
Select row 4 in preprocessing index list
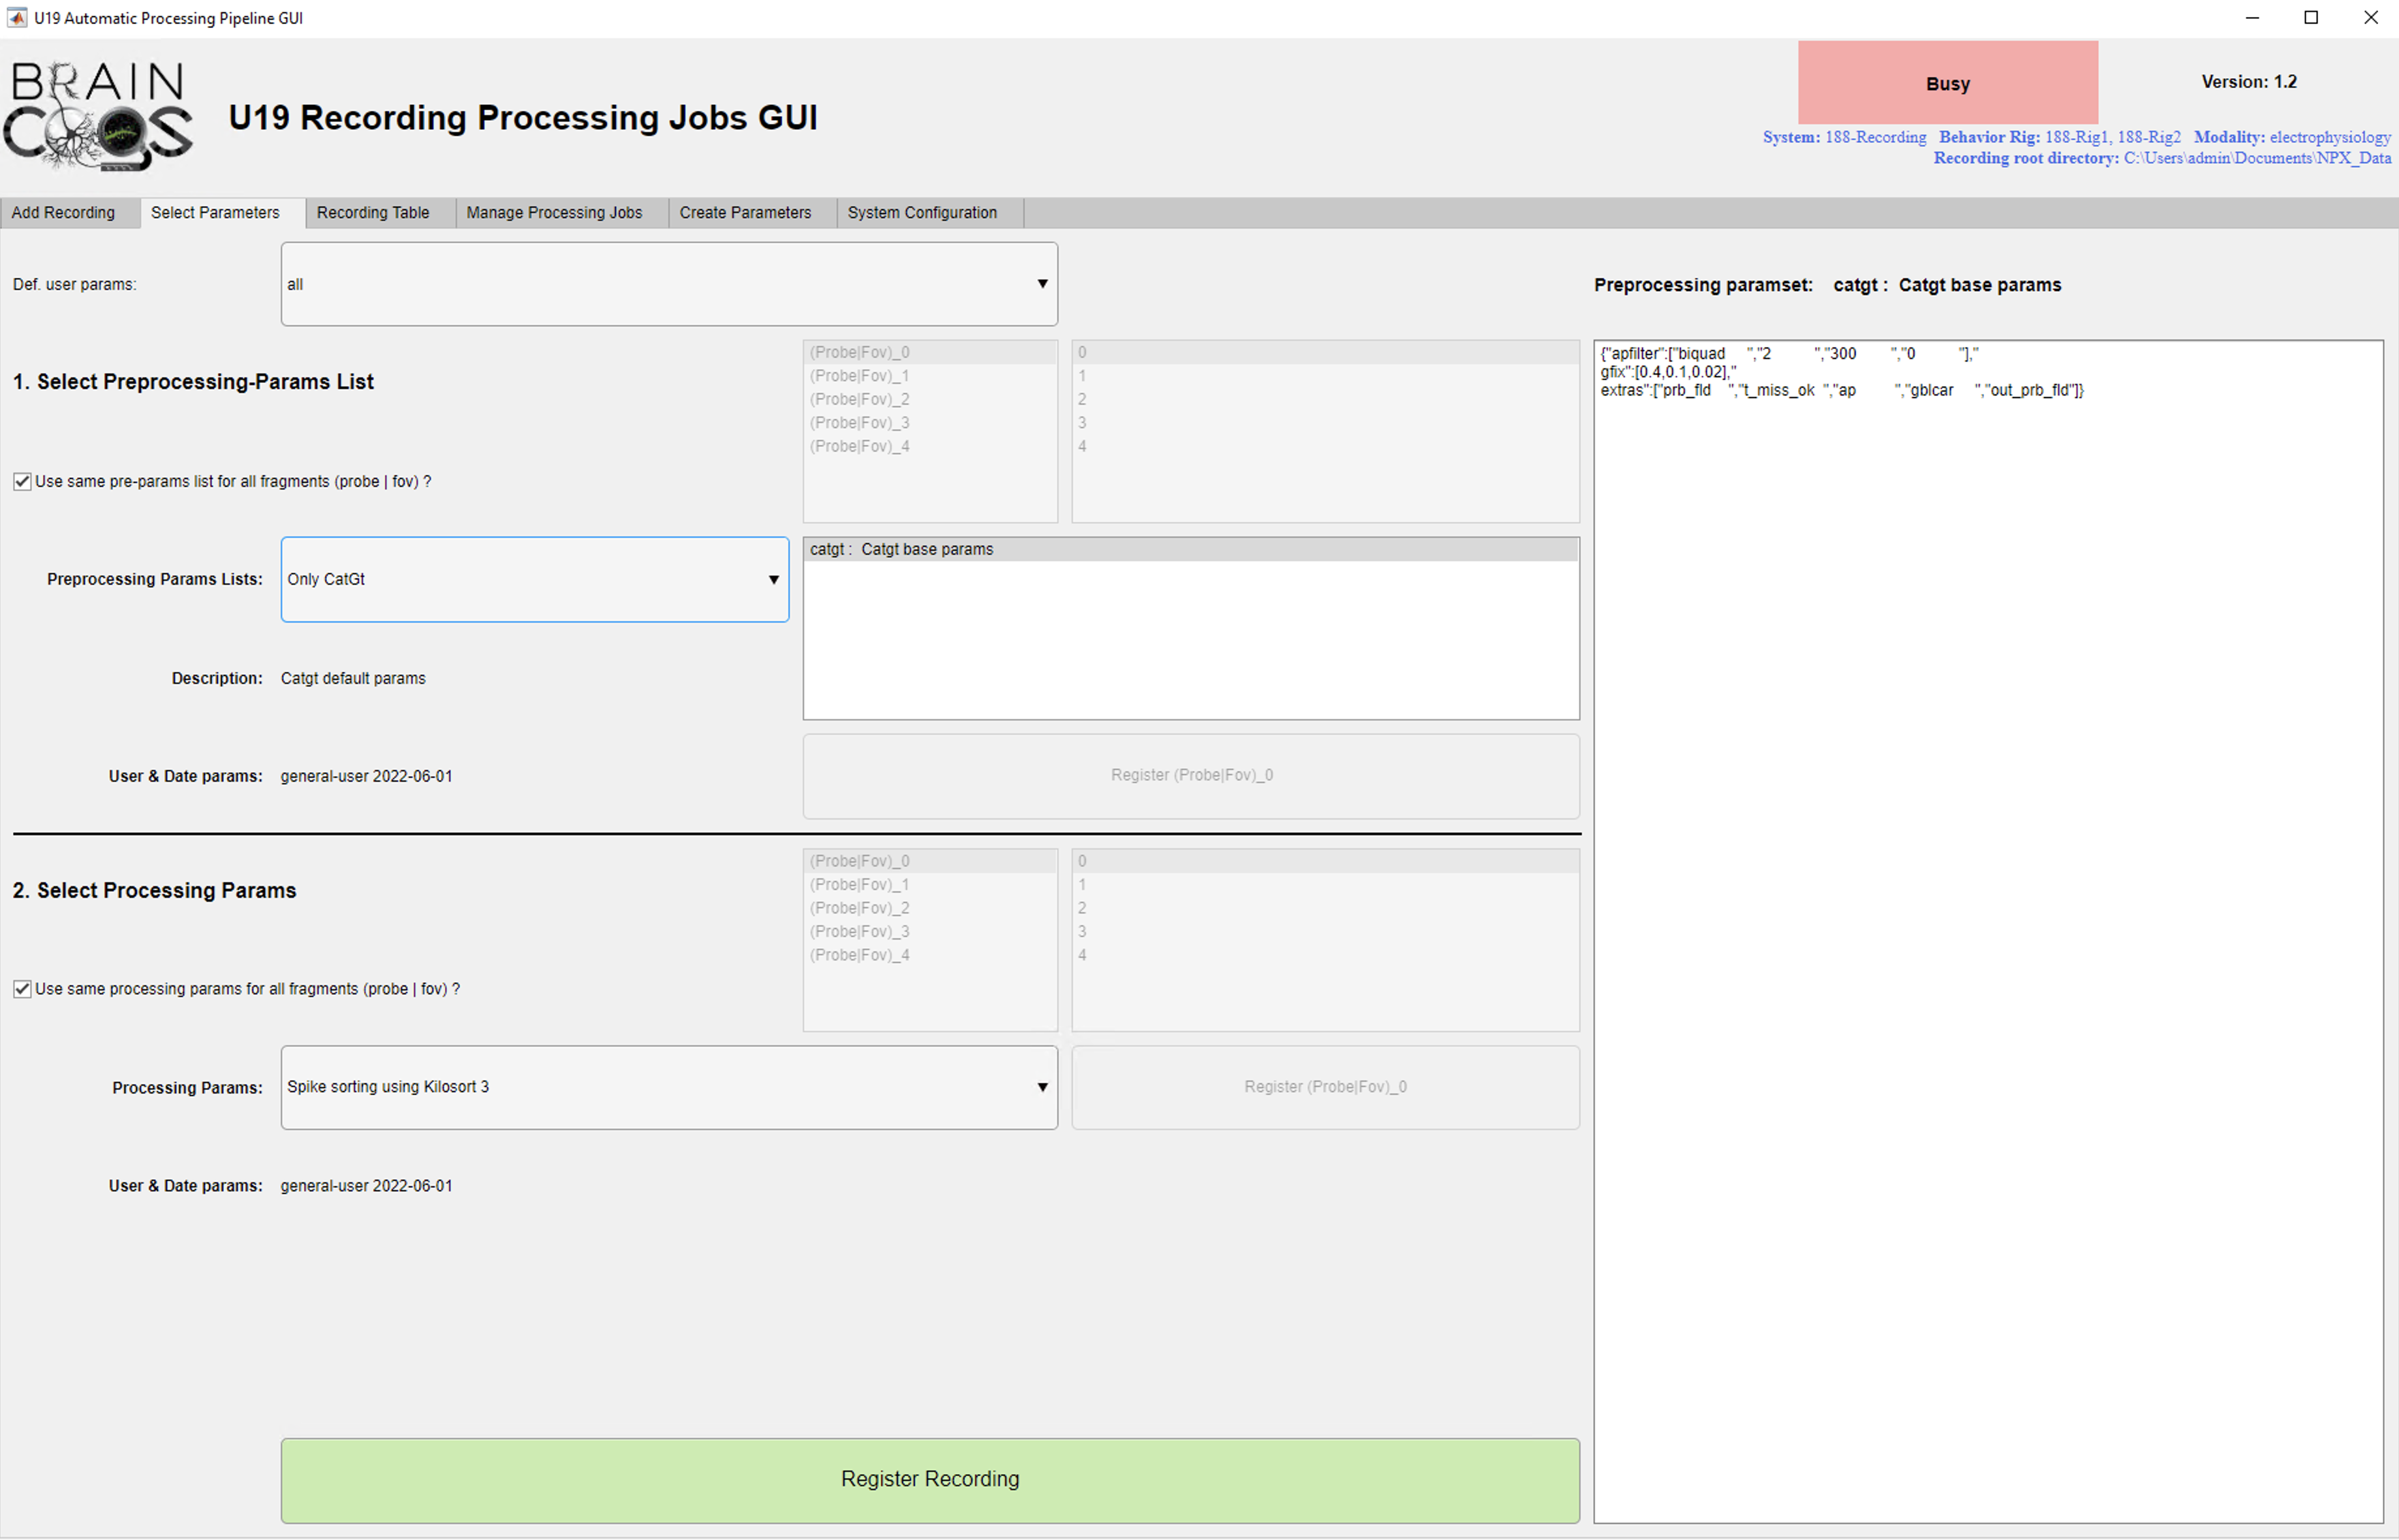point(1325,446)
